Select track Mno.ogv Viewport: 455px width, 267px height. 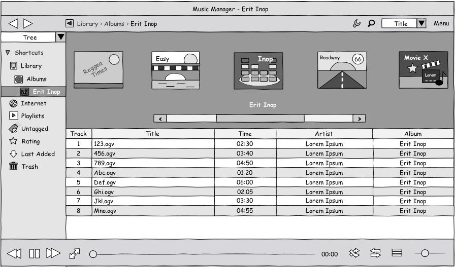tap(259, 211)
